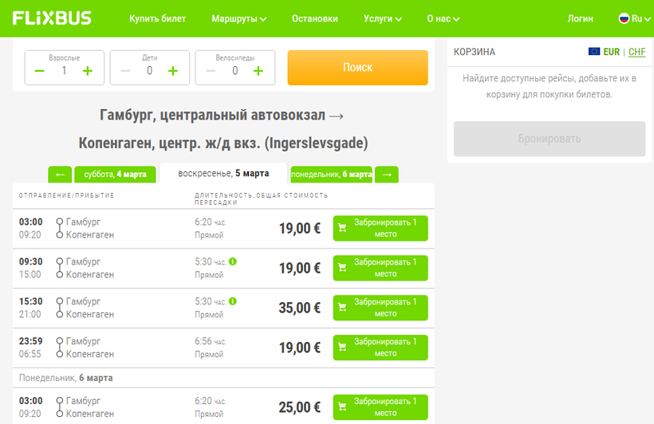Click the FlixBus logo
The image size is (654, 424).
(x=52, y=18)
